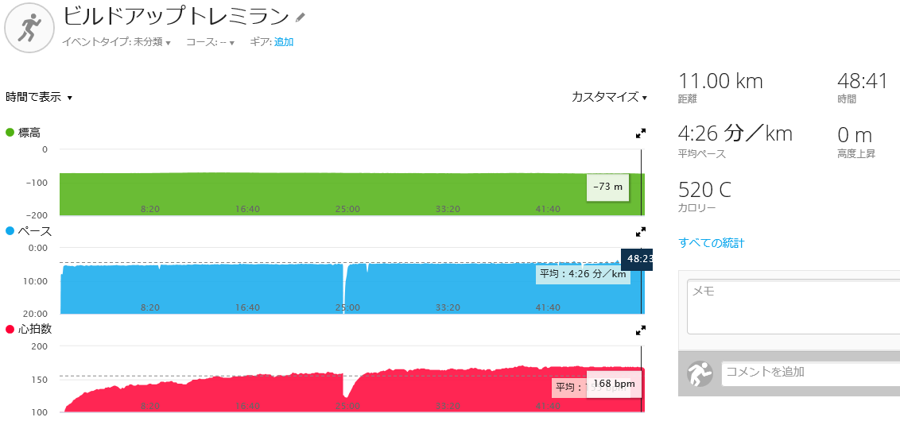Open the カスタマイズ menu
Viewport: 900px width, 421px height.
[609, 97]
